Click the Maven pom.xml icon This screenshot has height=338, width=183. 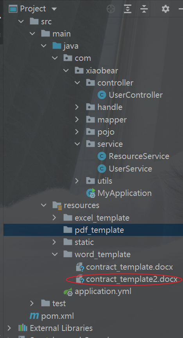(34, 316)
